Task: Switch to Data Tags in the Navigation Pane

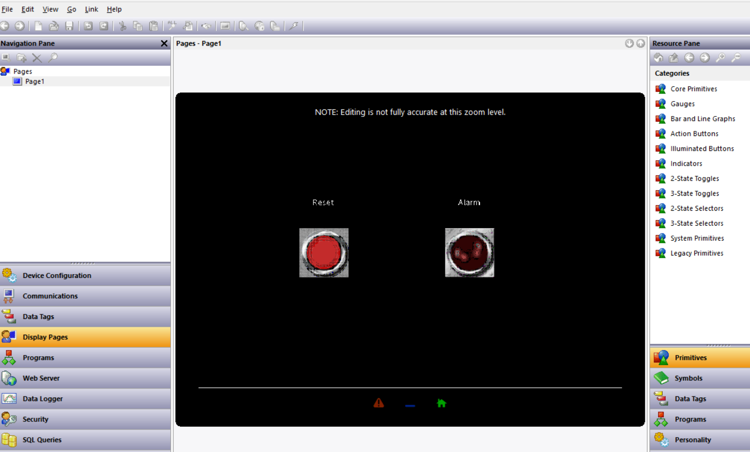Action: [x=38, y=316]
